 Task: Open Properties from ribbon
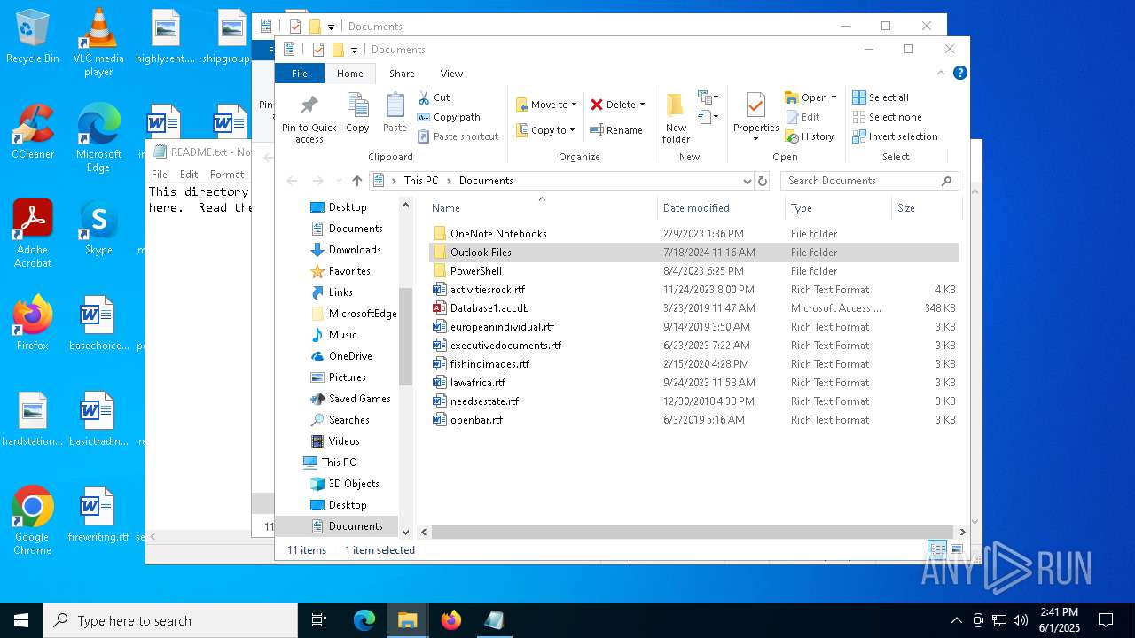755,118
